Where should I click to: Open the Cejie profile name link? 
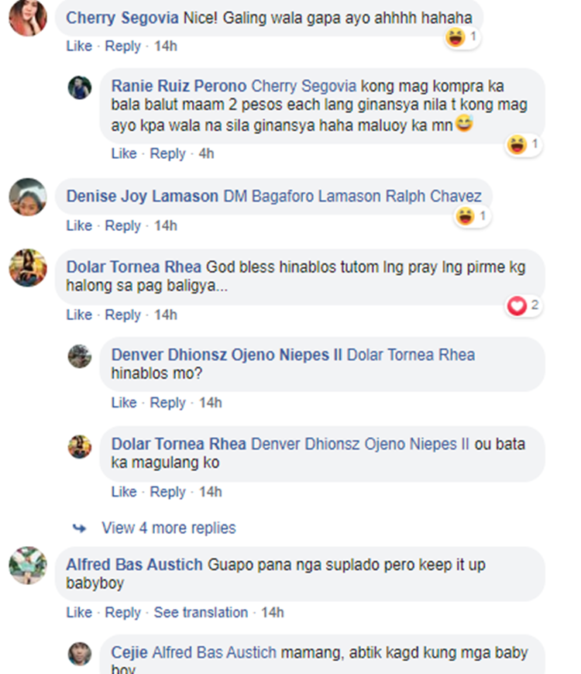point(129,652)
